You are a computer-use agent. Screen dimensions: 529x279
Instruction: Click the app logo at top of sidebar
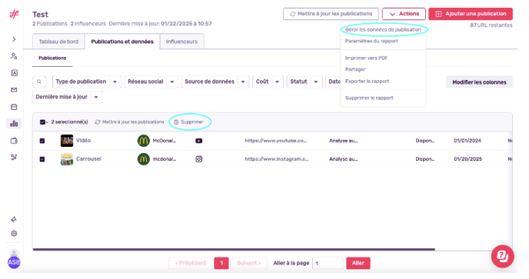click(x=14, y=14)
